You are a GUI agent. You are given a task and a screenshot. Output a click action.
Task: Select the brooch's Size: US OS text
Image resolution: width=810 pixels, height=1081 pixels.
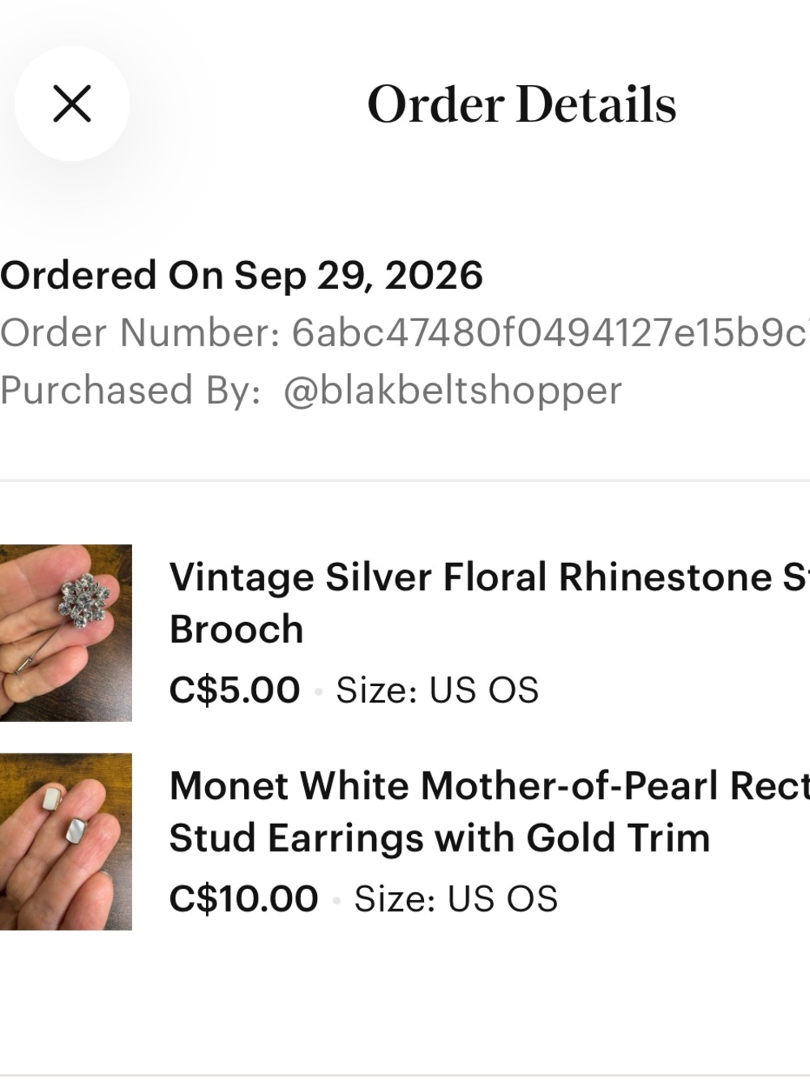pyautogui.click(x=437, y=690)
